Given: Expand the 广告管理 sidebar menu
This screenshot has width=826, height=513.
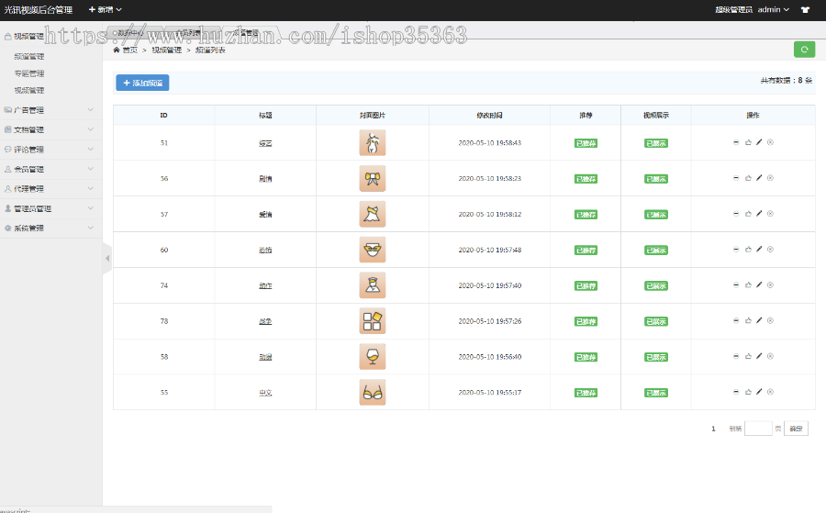Looking at the screenshot, I should click(x=50, y=110).
